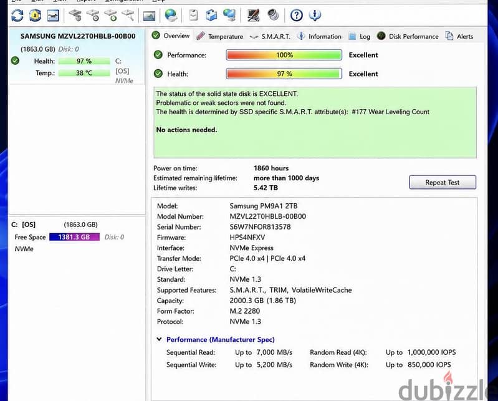Open the Alerts tab
The height and width of the screenshot is (401, 498).
pyautogui.click(x=459, y=37)
